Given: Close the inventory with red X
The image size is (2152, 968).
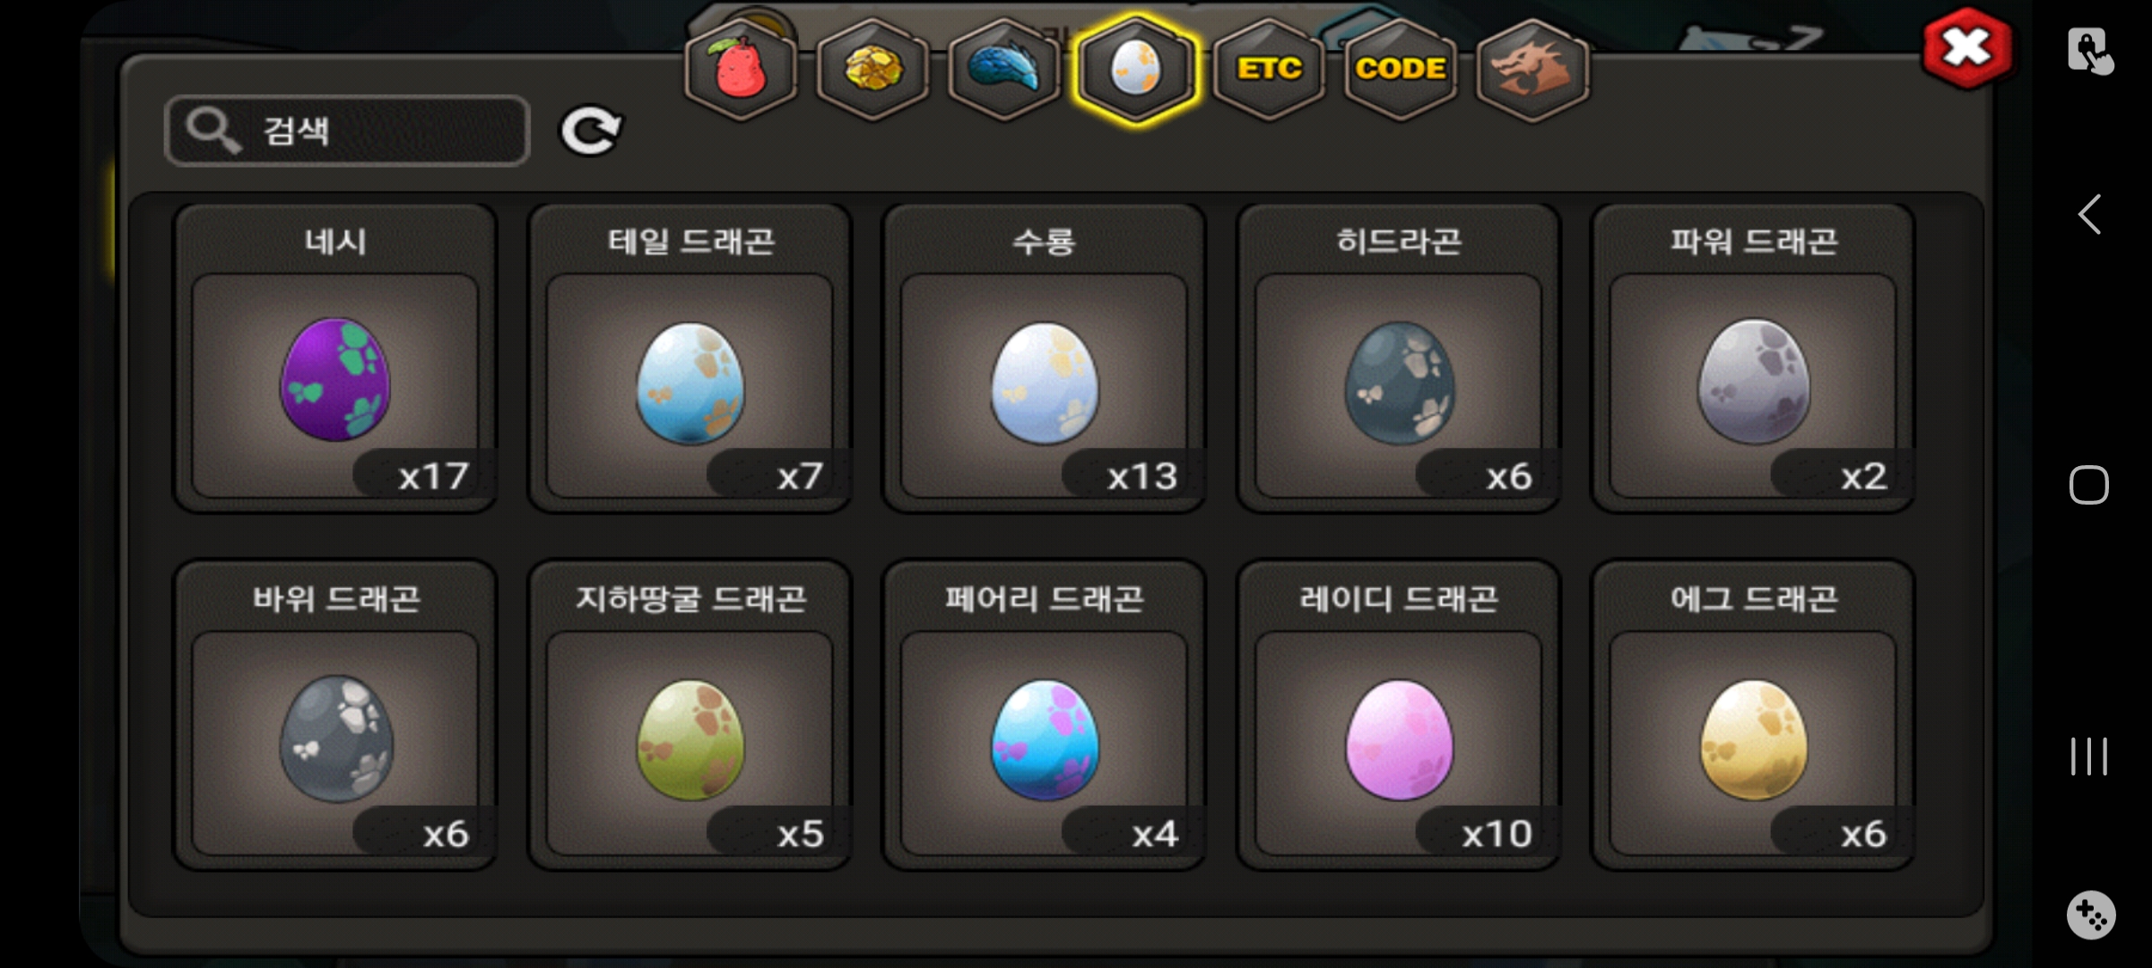Looking at the screenshot, I should pos(1967,48).
